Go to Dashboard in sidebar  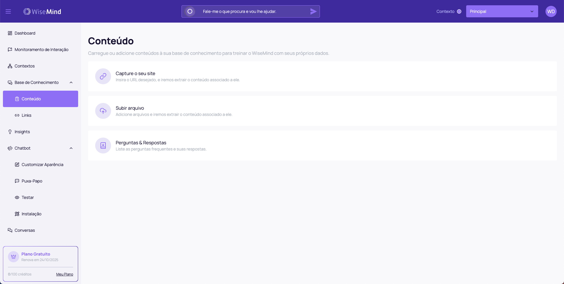pyautogui.click(x=25, y=33)
